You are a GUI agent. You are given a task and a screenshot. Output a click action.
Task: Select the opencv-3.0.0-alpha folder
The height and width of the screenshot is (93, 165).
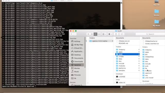(100, 41)
